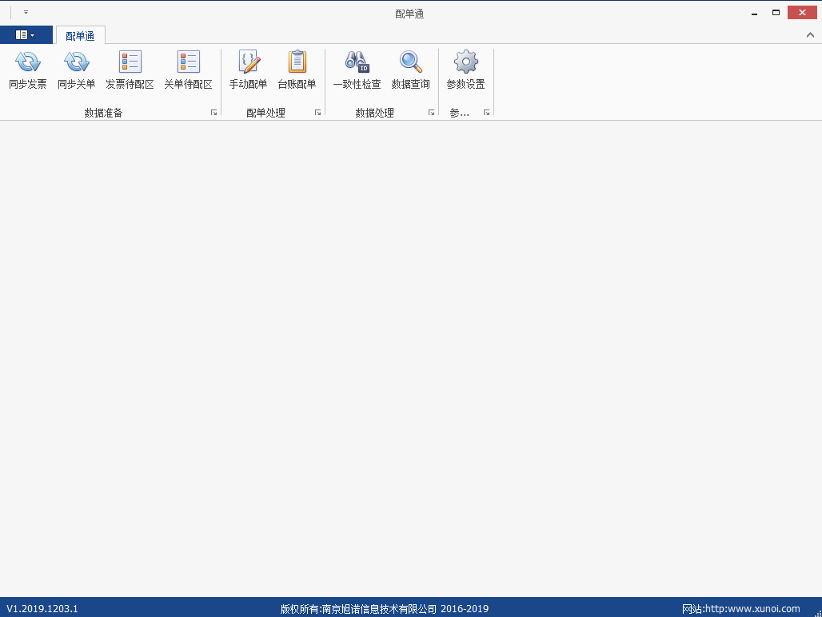This screenshot has width=822, height=617.
Task: Expand 数据处理 group dialog launcher
Action: (x=432, y=113)
